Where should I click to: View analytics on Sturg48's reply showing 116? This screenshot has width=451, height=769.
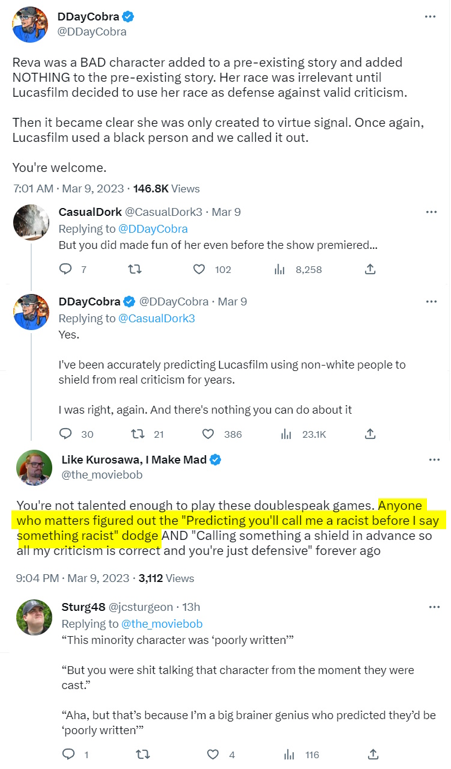pyautogui.click(x=288, y=754)
